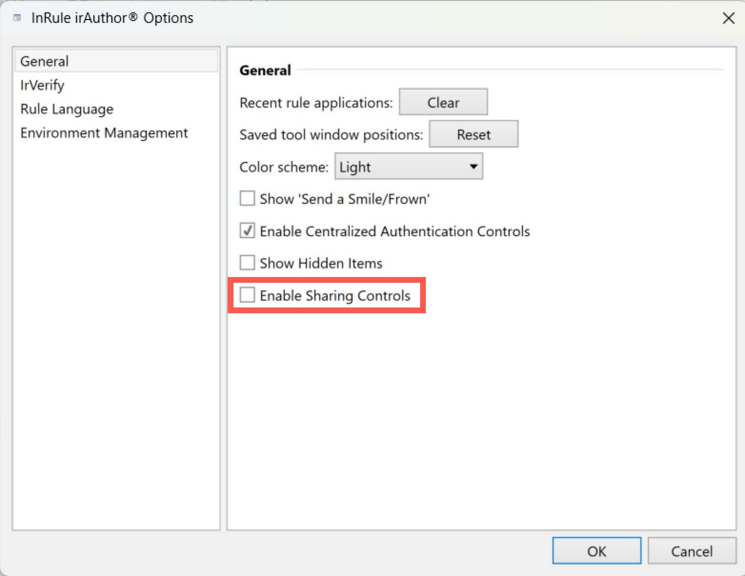The height and width of the screenshot is (576, 745).
Task: Click the 'Saved tool window positions:' label
Action: pyautogui.click(x=331, y=135)
